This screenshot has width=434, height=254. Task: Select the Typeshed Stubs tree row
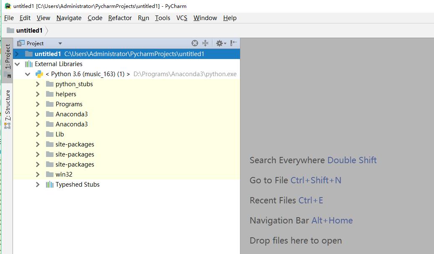[x=127, y=185]
